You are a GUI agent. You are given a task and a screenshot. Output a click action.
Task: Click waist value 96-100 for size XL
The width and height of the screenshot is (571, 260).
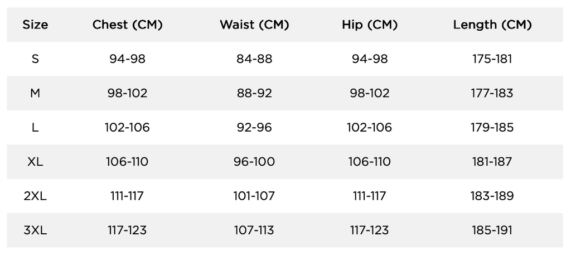coord(254,162)
